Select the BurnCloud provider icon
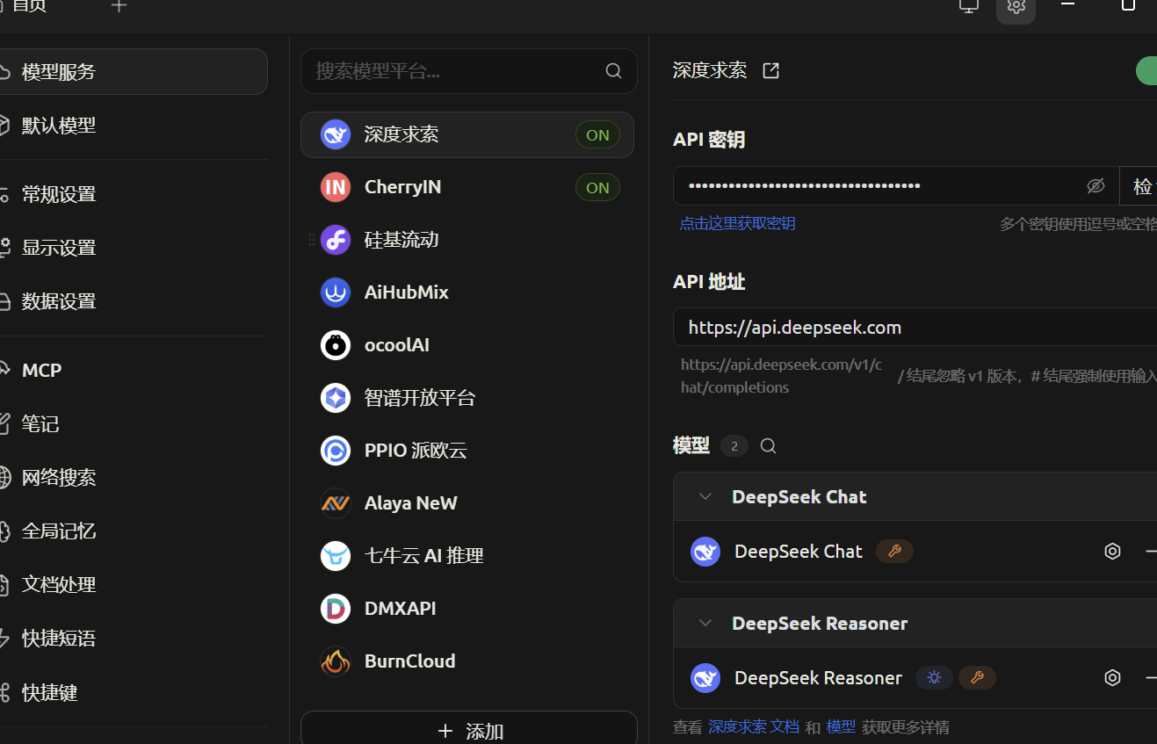 (x=336, y=661)
